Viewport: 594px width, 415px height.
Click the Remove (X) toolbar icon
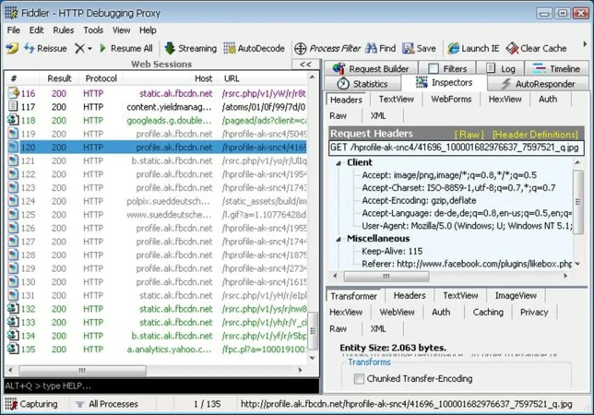pyautogui.click(x=80, y=48)
